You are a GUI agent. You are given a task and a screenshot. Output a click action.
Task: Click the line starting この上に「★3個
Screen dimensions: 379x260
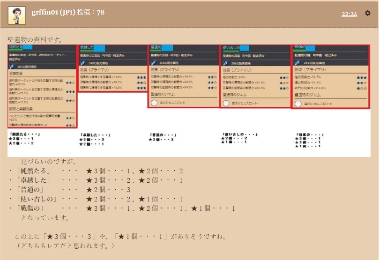click(121, 236)
